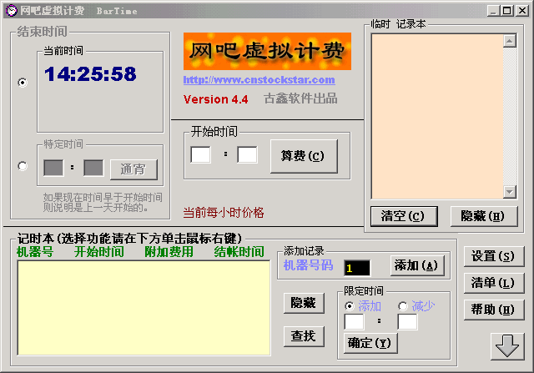Click the Version 4.4 text
The image size is (534, 373).
pos(215,99)
